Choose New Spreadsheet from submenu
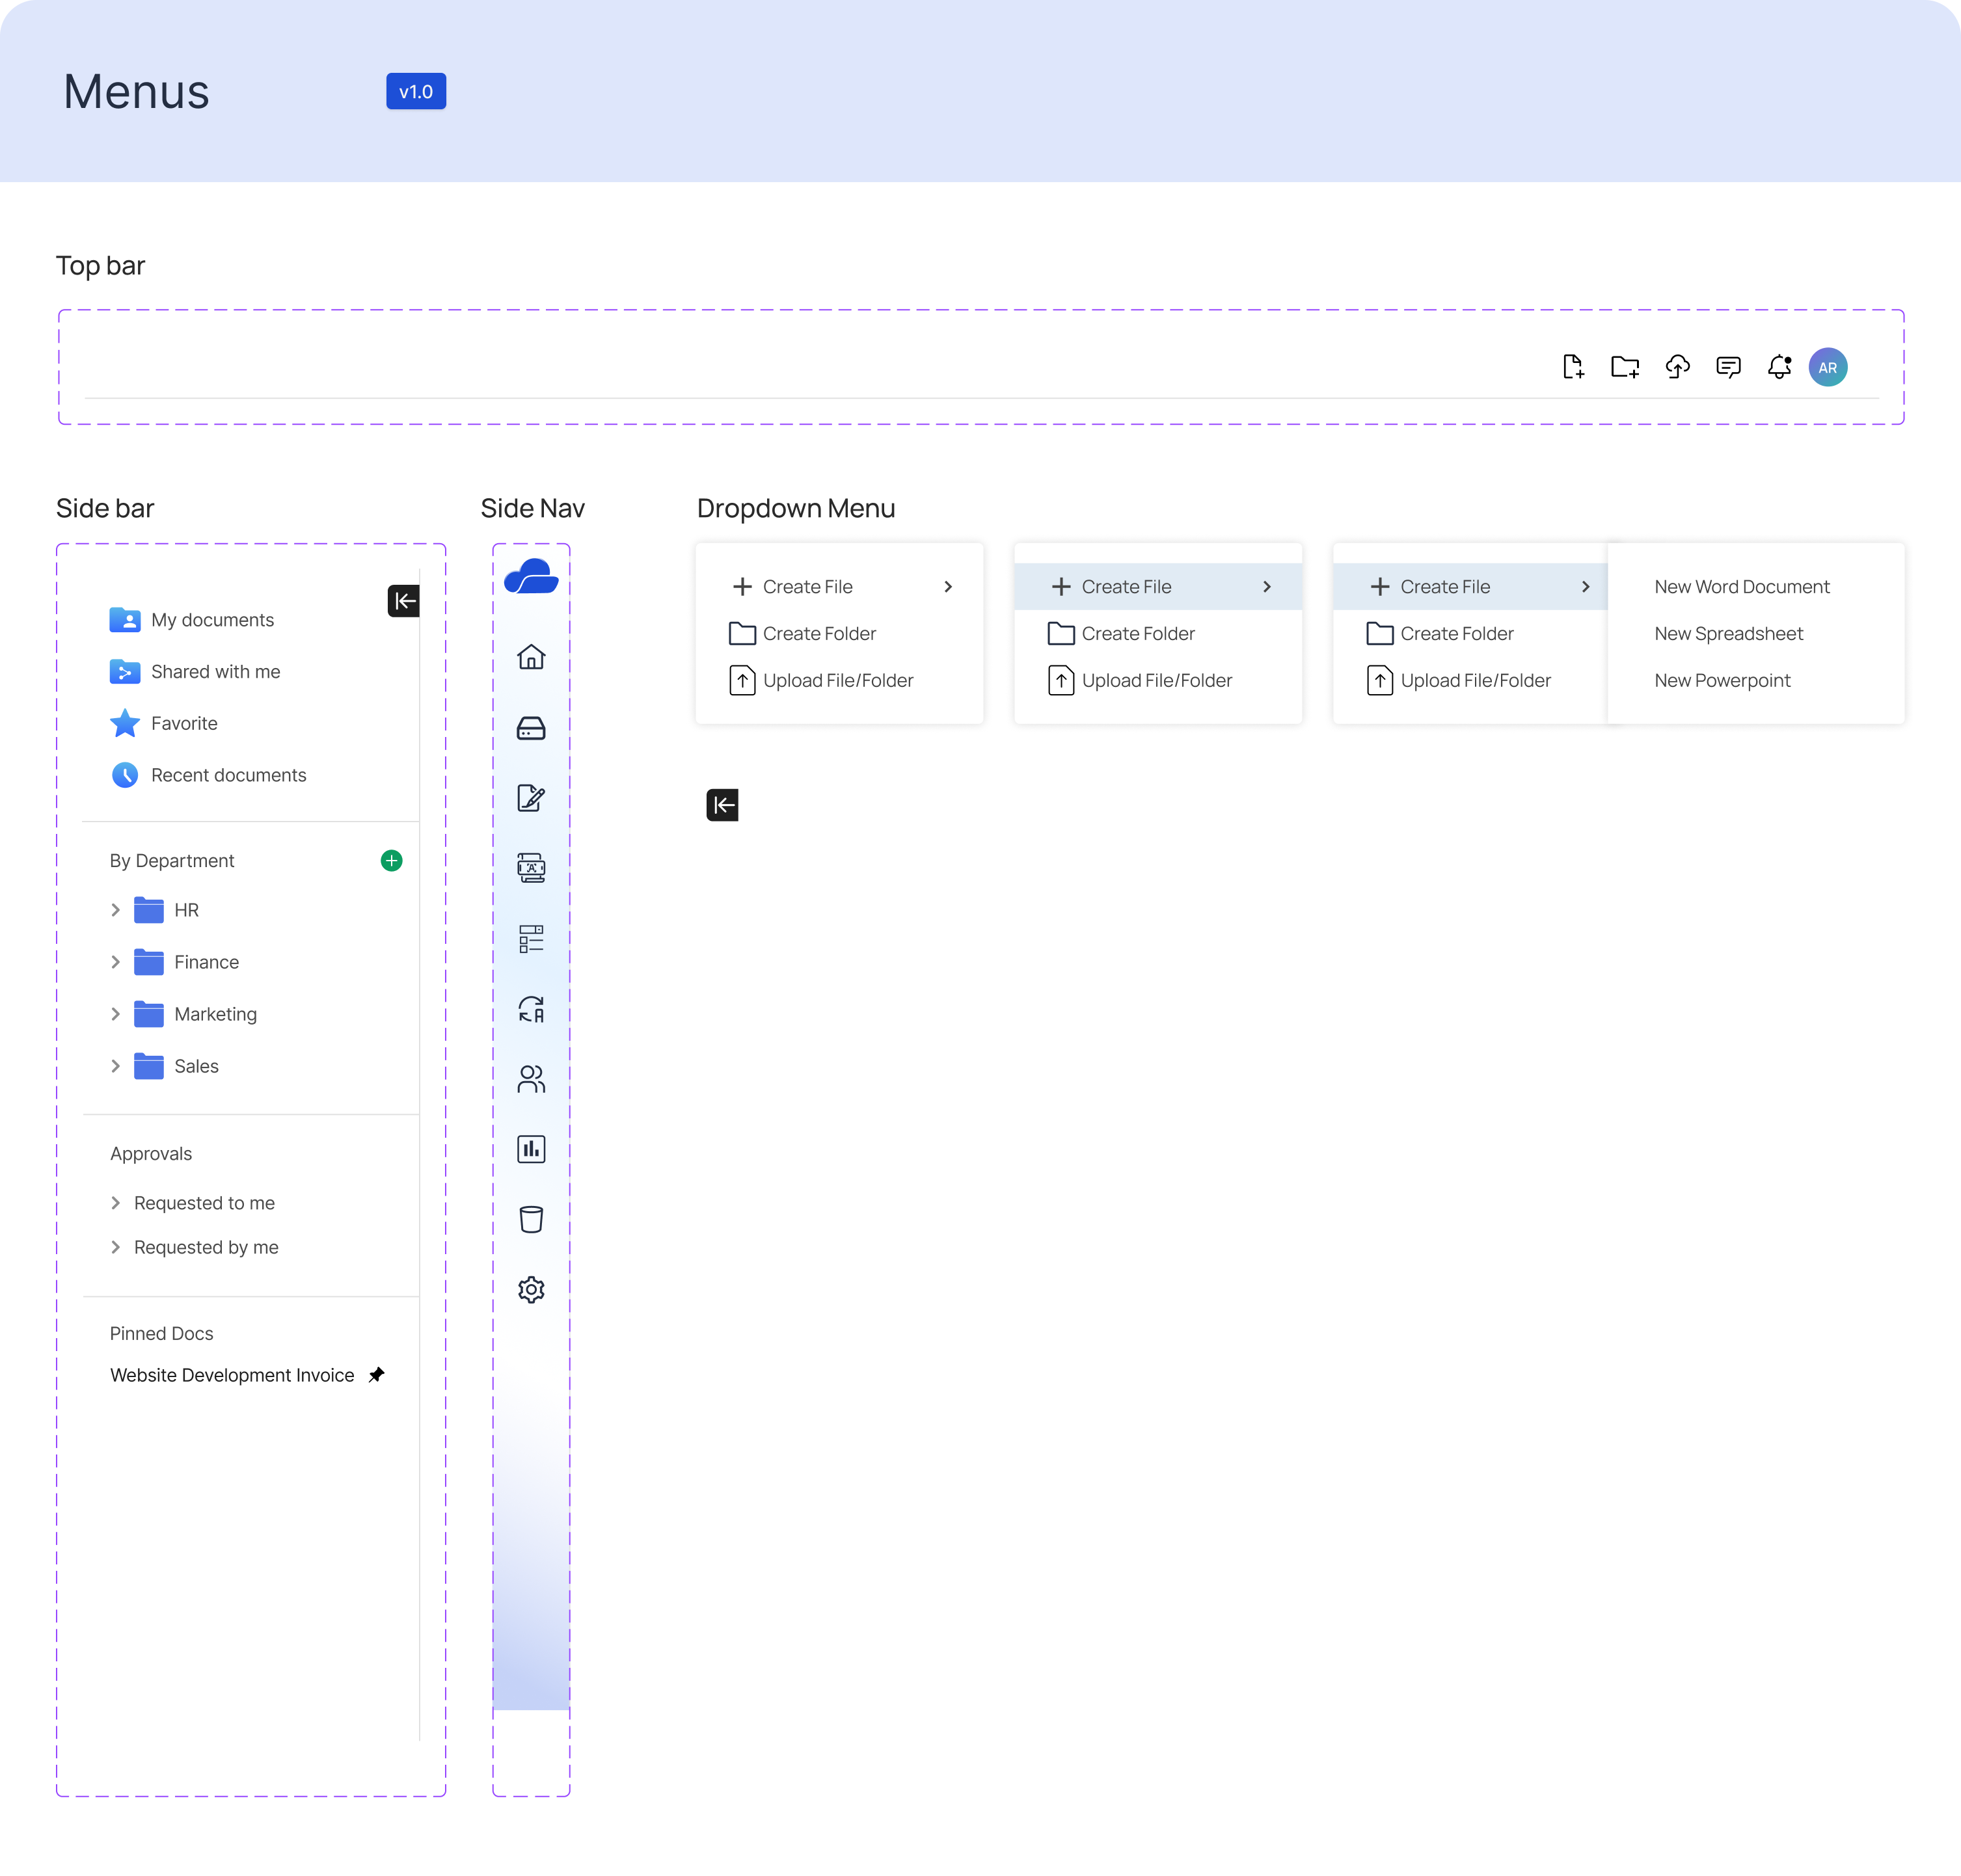The height and width of the screenshot is (1876, 1961). click(x=1728, y=634)
